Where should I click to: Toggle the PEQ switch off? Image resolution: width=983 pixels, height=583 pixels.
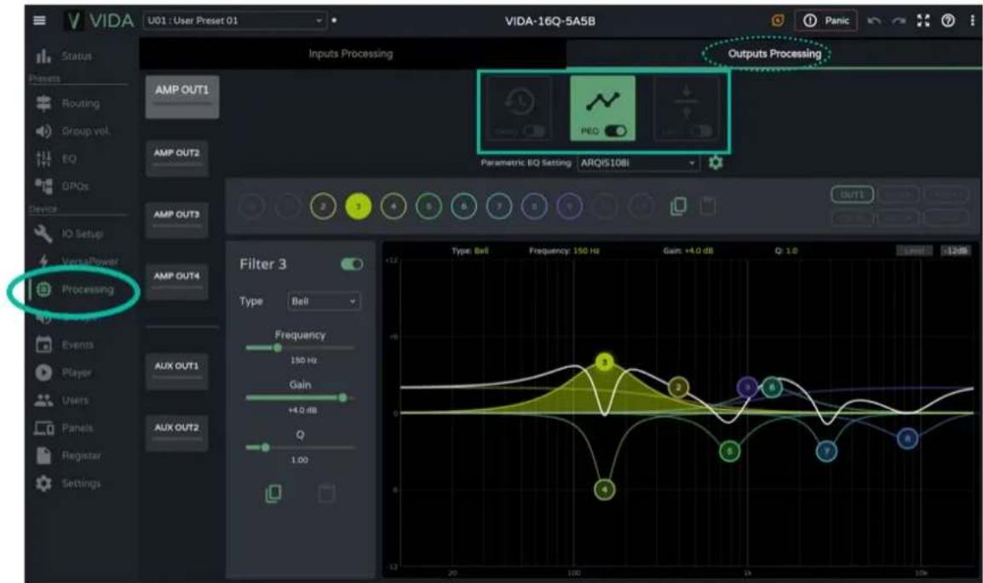pos(615,131)
